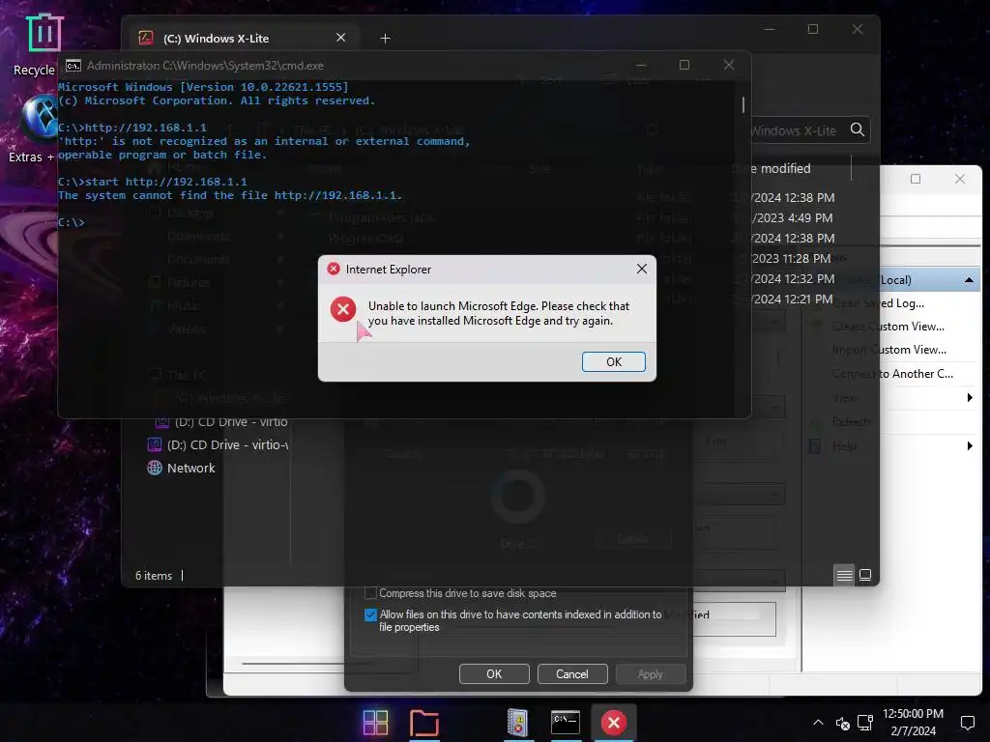Click the red error icon in the dialog
Screen dimensions: 990x742
(343, 309)
